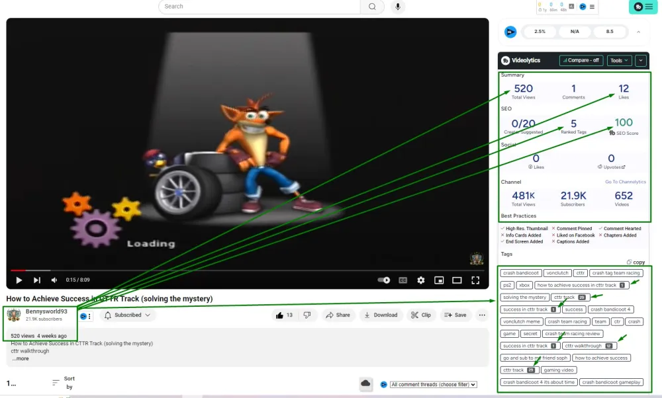Click the channel watermark in the player
Viewport: 662px width, 398px height.
[x=477, y=259]
